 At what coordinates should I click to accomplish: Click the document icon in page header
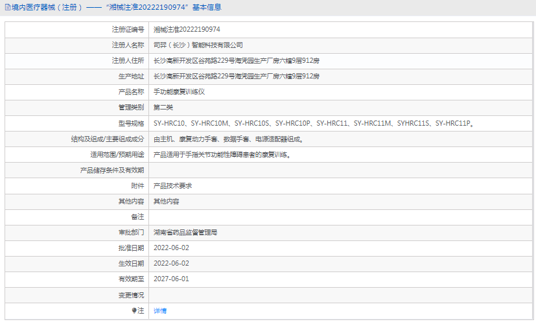(x=8, y=7)
